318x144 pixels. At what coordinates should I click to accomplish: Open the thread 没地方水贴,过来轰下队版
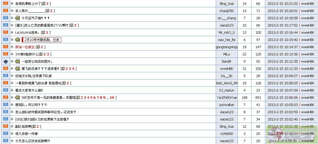(x=33, y=76)
